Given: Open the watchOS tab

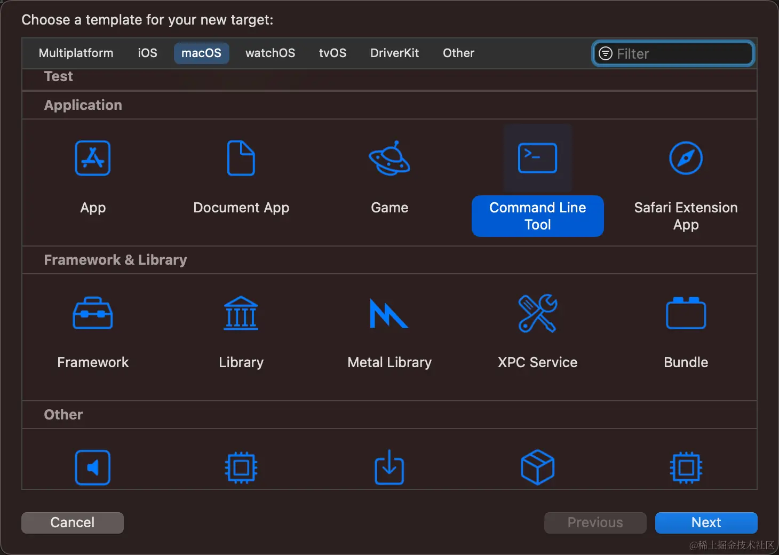Looking at the screenshot, I should (x=271, y=53).
